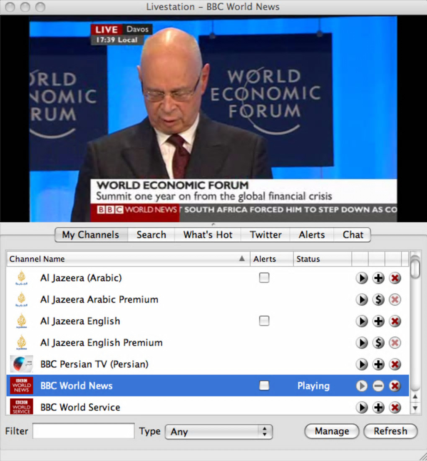Image resolution: width=427 pixels, height=461 pixels.
Task: Click faded X icon for Al Jazeera Arabic Premium
Action: pos(395,300)
